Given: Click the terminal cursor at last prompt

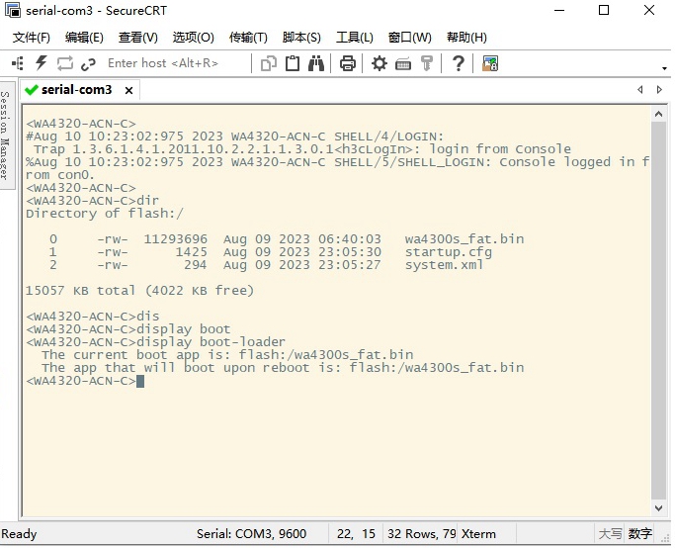Looking at the screenshot, I should coord(140,381).
